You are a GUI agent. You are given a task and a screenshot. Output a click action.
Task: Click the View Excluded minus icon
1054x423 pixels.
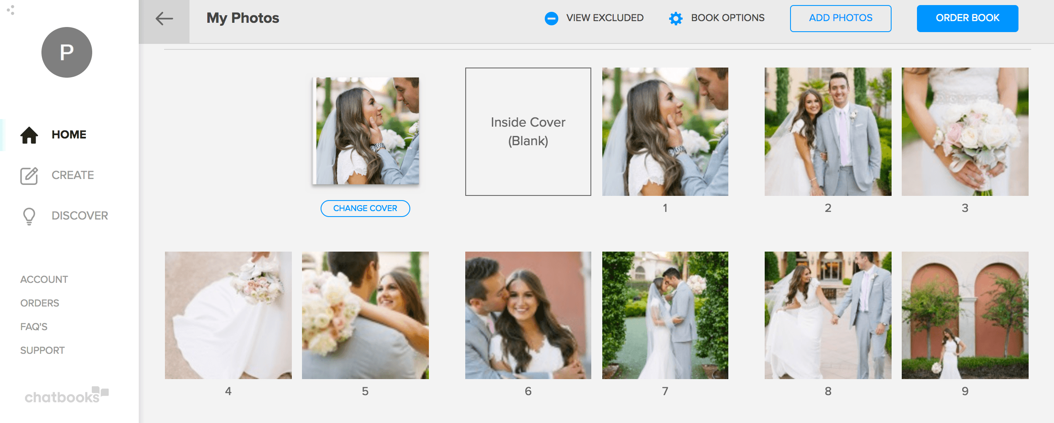[551, 19]
